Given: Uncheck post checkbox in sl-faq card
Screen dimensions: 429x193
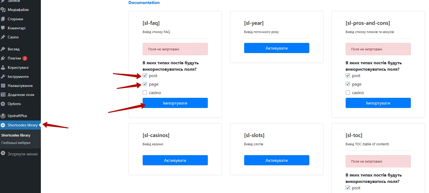Looking at the screenshot, I should [x=145, y=75].
